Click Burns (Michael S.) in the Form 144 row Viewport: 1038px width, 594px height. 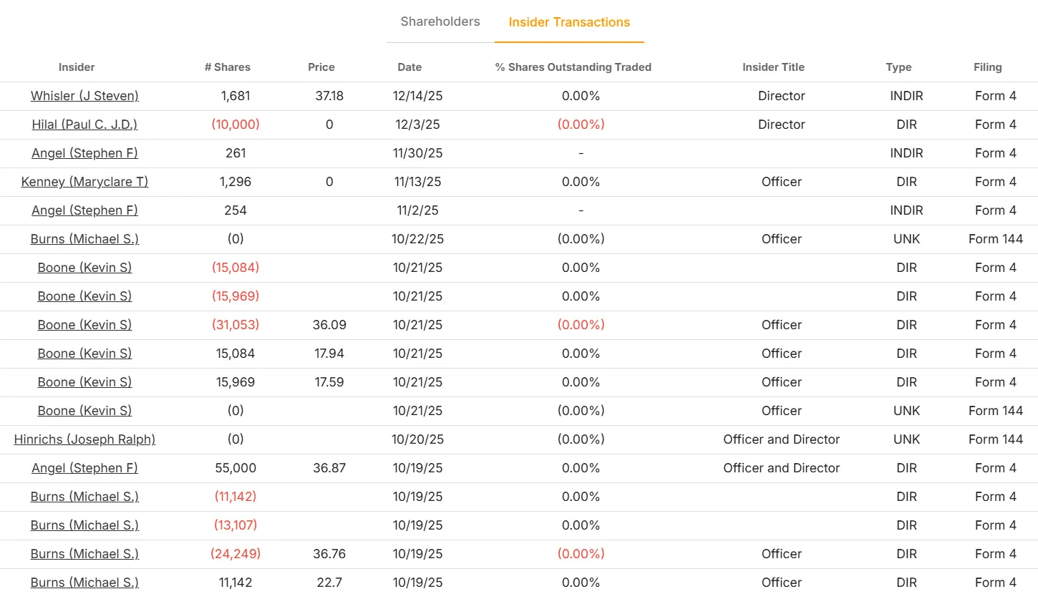[84, 239]
